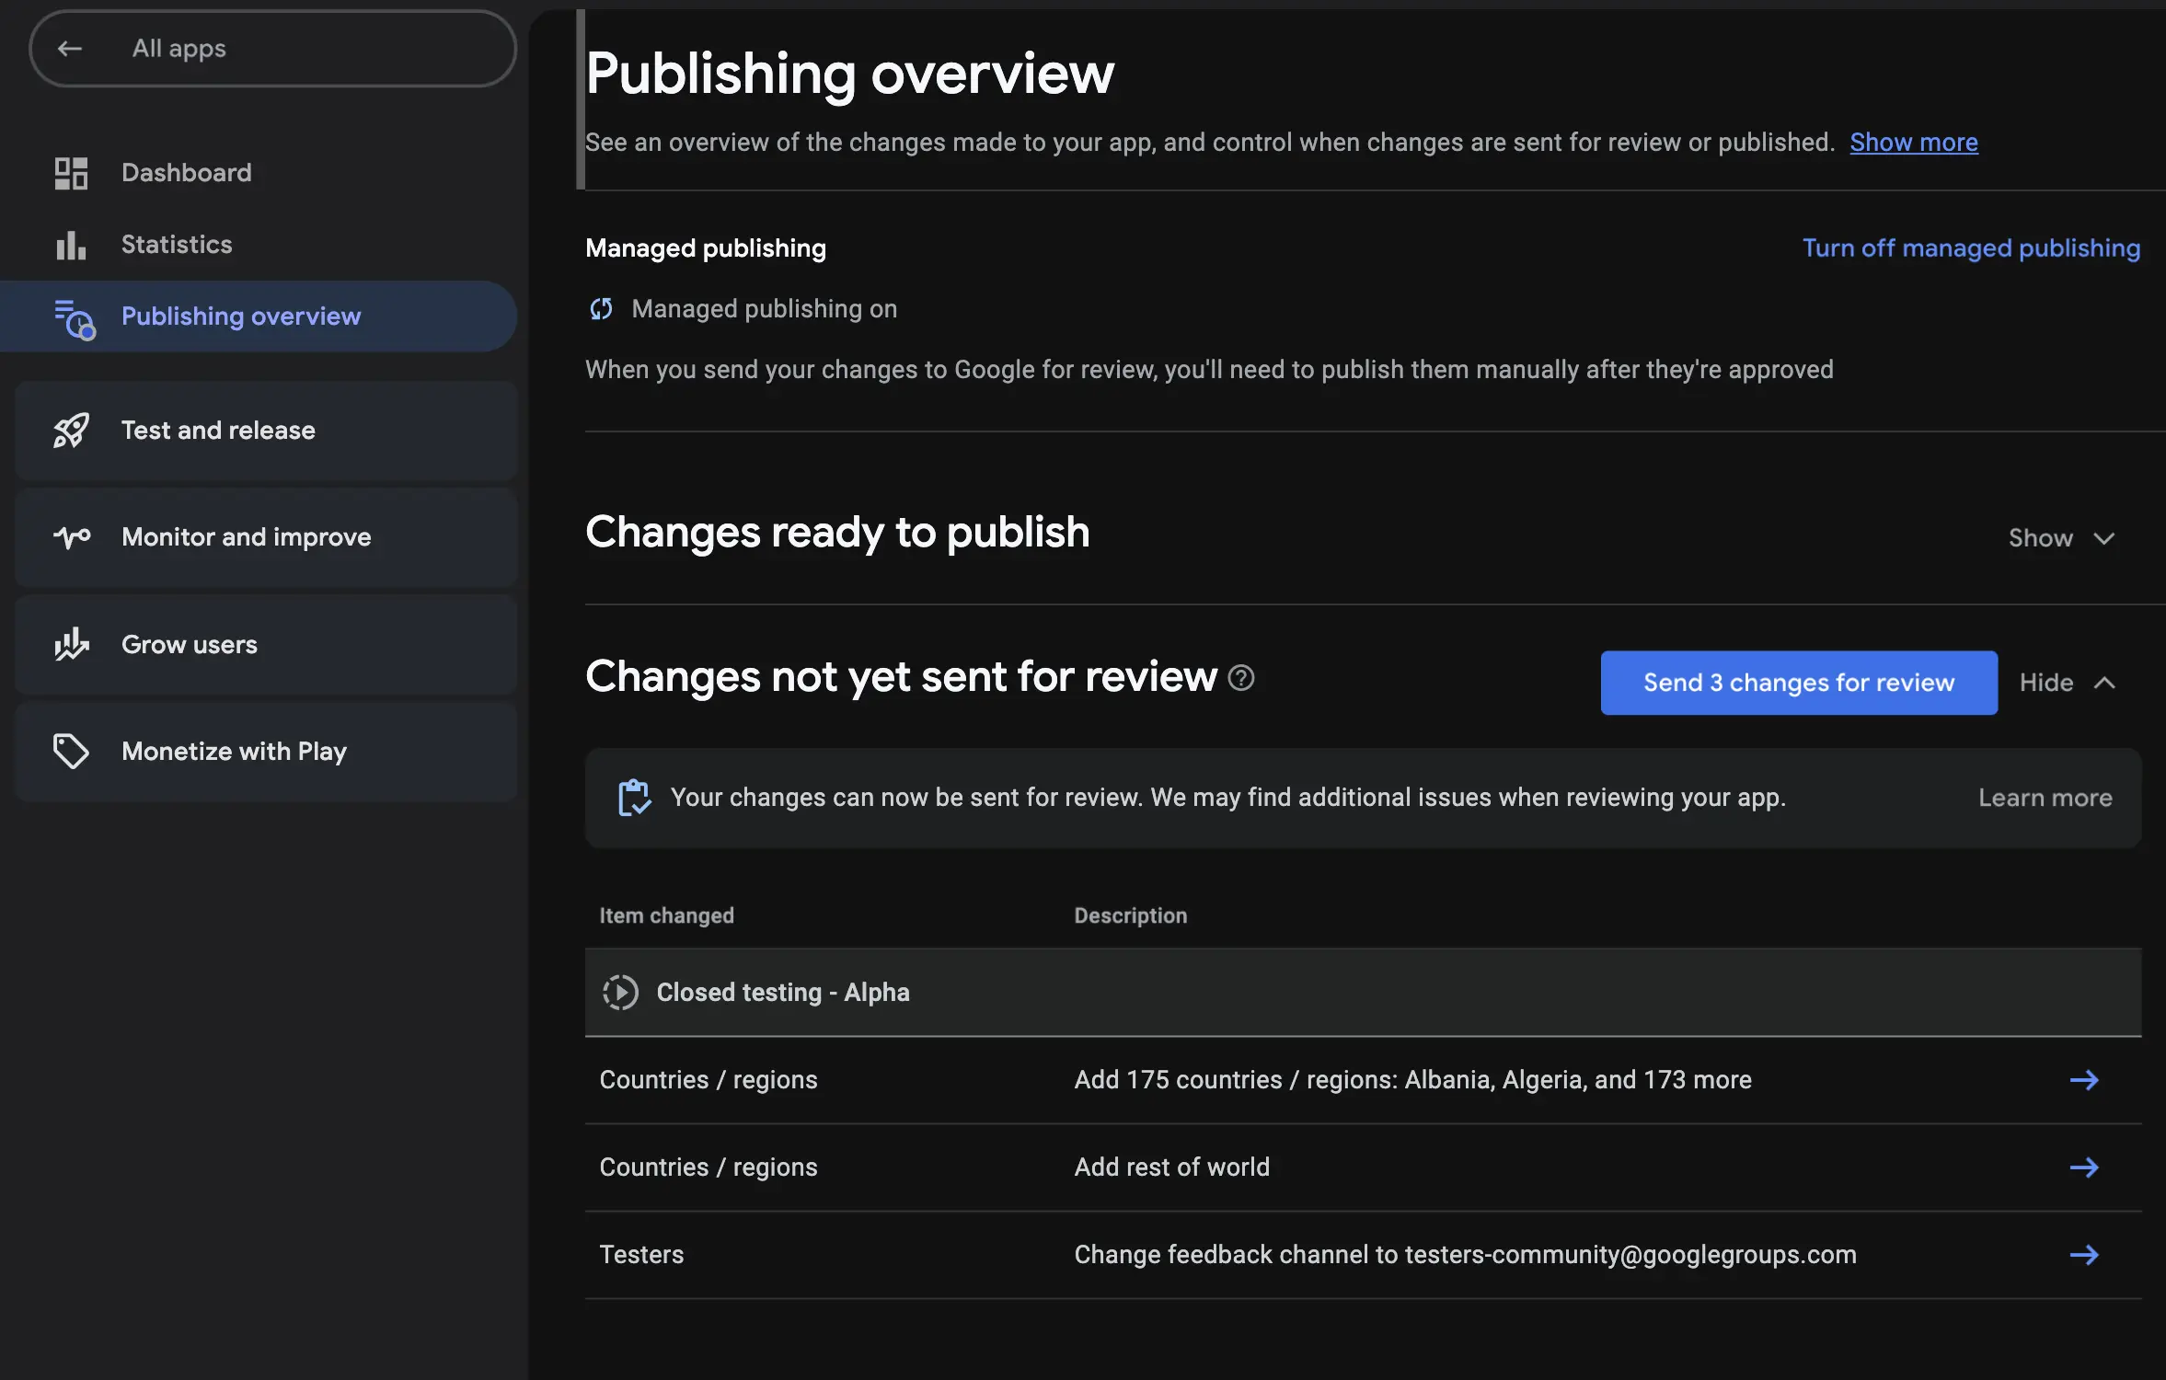Click the Monitor and improve pulse icon
The image size is (2166, 1380).
coord(71,536)
